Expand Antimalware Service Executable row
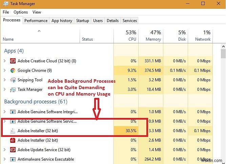 (x=5, y=159)
